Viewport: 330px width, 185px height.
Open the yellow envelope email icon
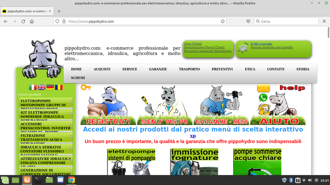tap(263, 88)
